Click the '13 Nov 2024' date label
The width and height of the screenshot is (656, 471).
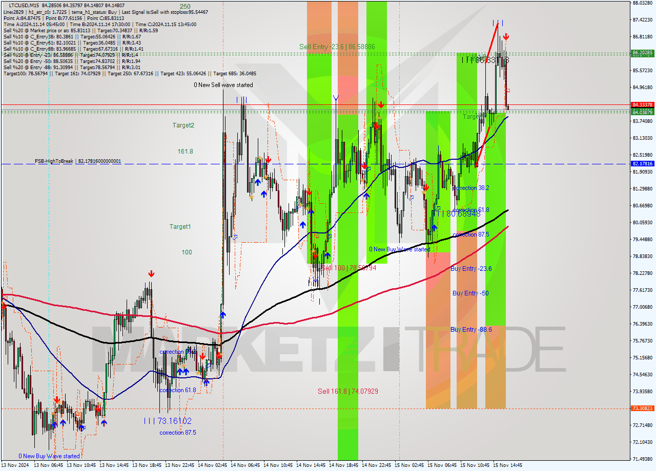15,465
